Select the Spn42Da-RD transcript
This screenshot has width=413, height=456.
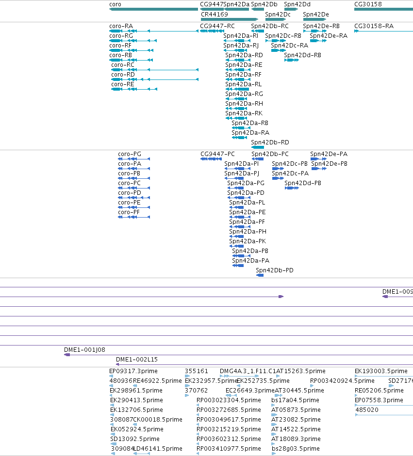click(x=238, y=60)
